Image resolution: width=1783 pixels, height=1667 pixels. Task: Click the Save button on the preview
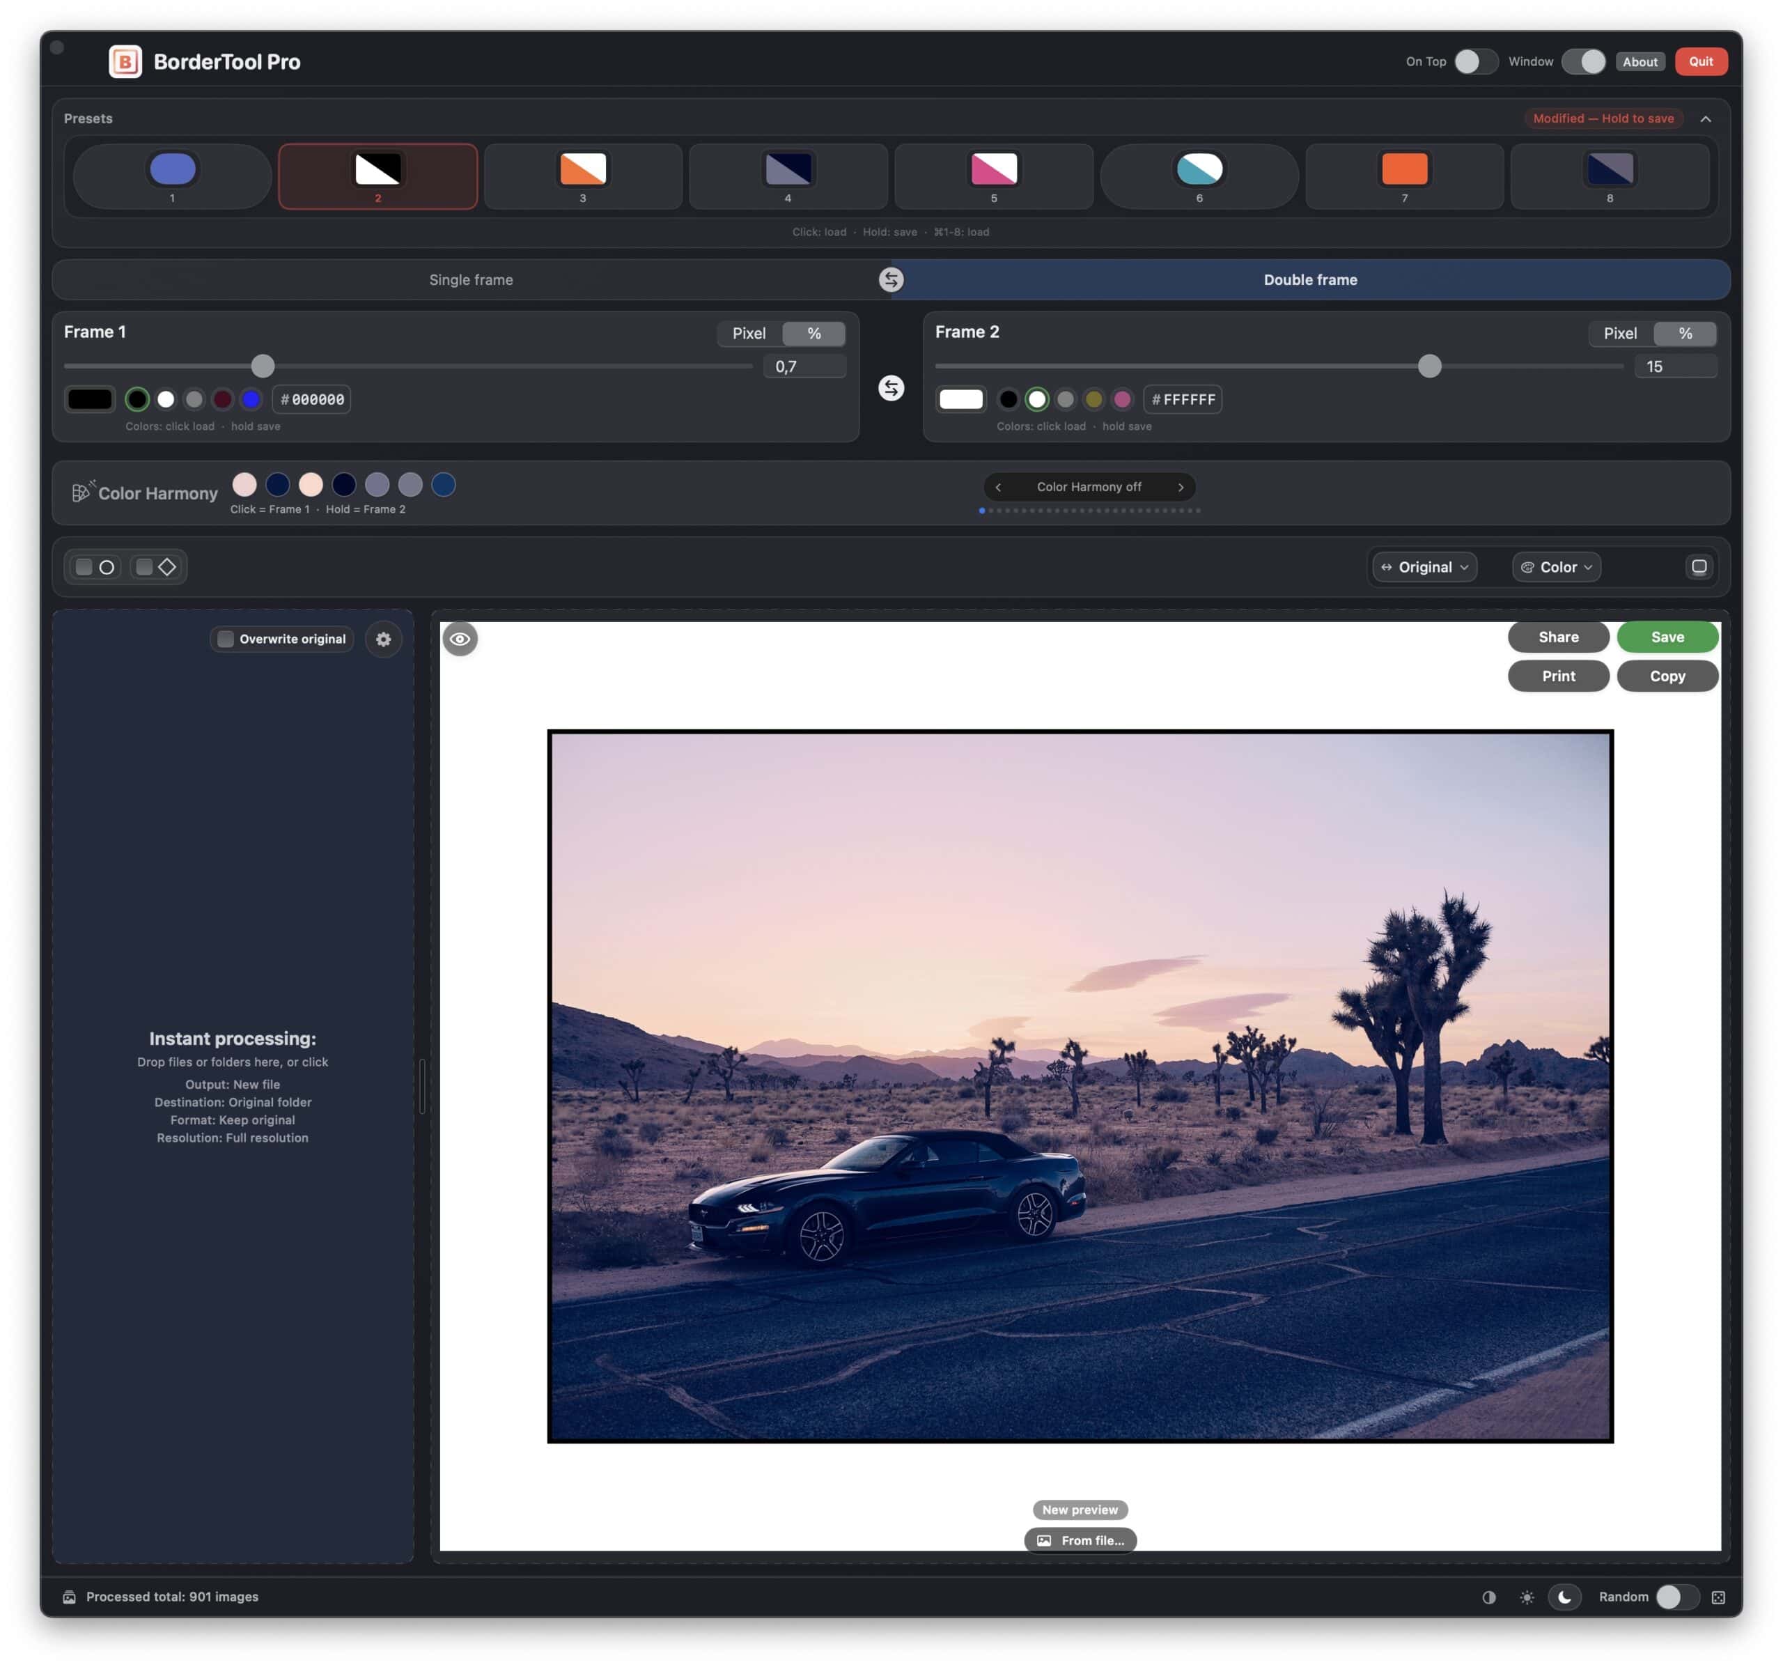[x=1667, y=636]
